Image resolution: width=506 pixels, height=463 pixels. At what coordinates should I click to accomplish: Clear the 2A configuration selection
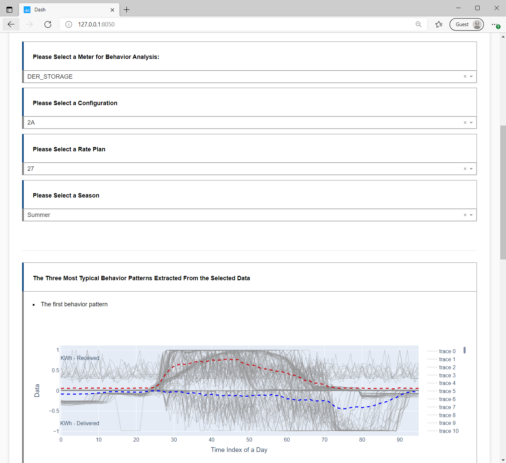pyautogui.click(x=465, y=123)
